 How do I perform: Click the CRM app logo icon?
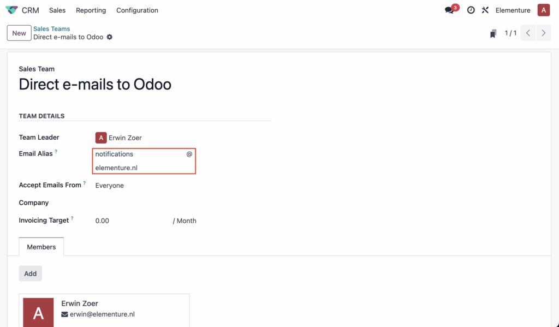[x=11, y=10]
